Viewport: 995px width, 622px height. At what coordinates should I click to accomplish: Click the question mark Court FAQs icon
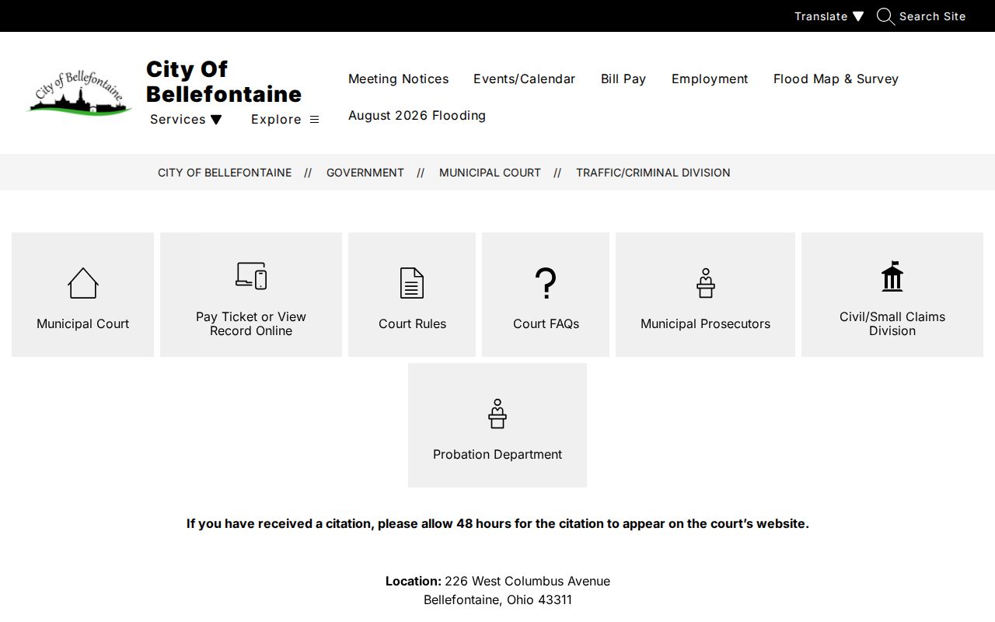click(546, 283)
